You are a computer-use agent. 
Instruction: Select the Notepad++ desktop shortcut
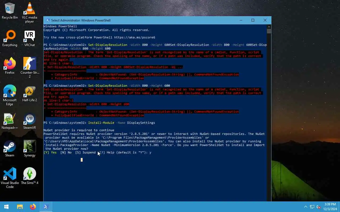[10, 121]
